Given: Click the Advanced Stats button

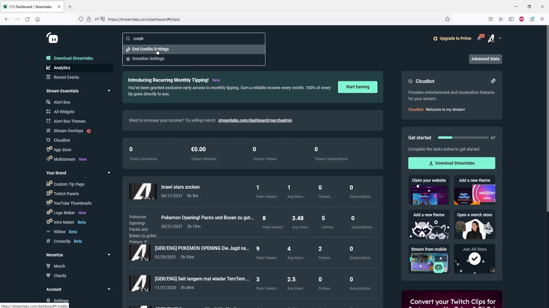Looking at the screenshot, I should coord(485,59).
